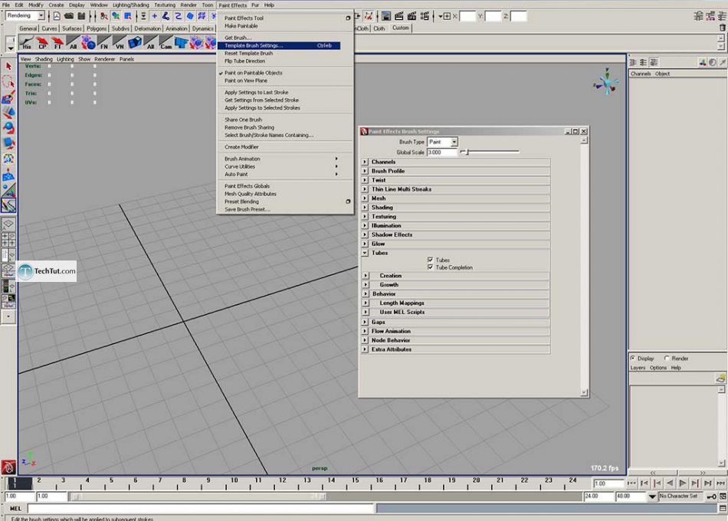Click the IPR render icon
728x521 pixels.
412,16
